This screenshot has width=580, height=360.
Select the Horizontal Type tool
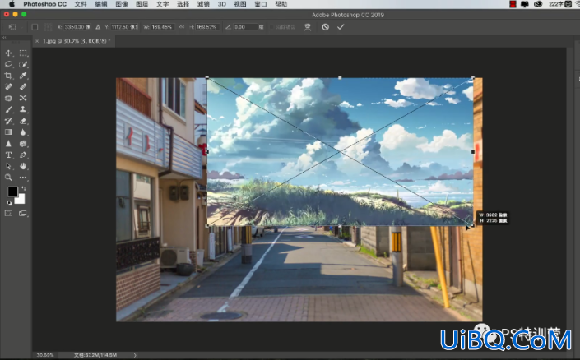[x=8, y=155]
